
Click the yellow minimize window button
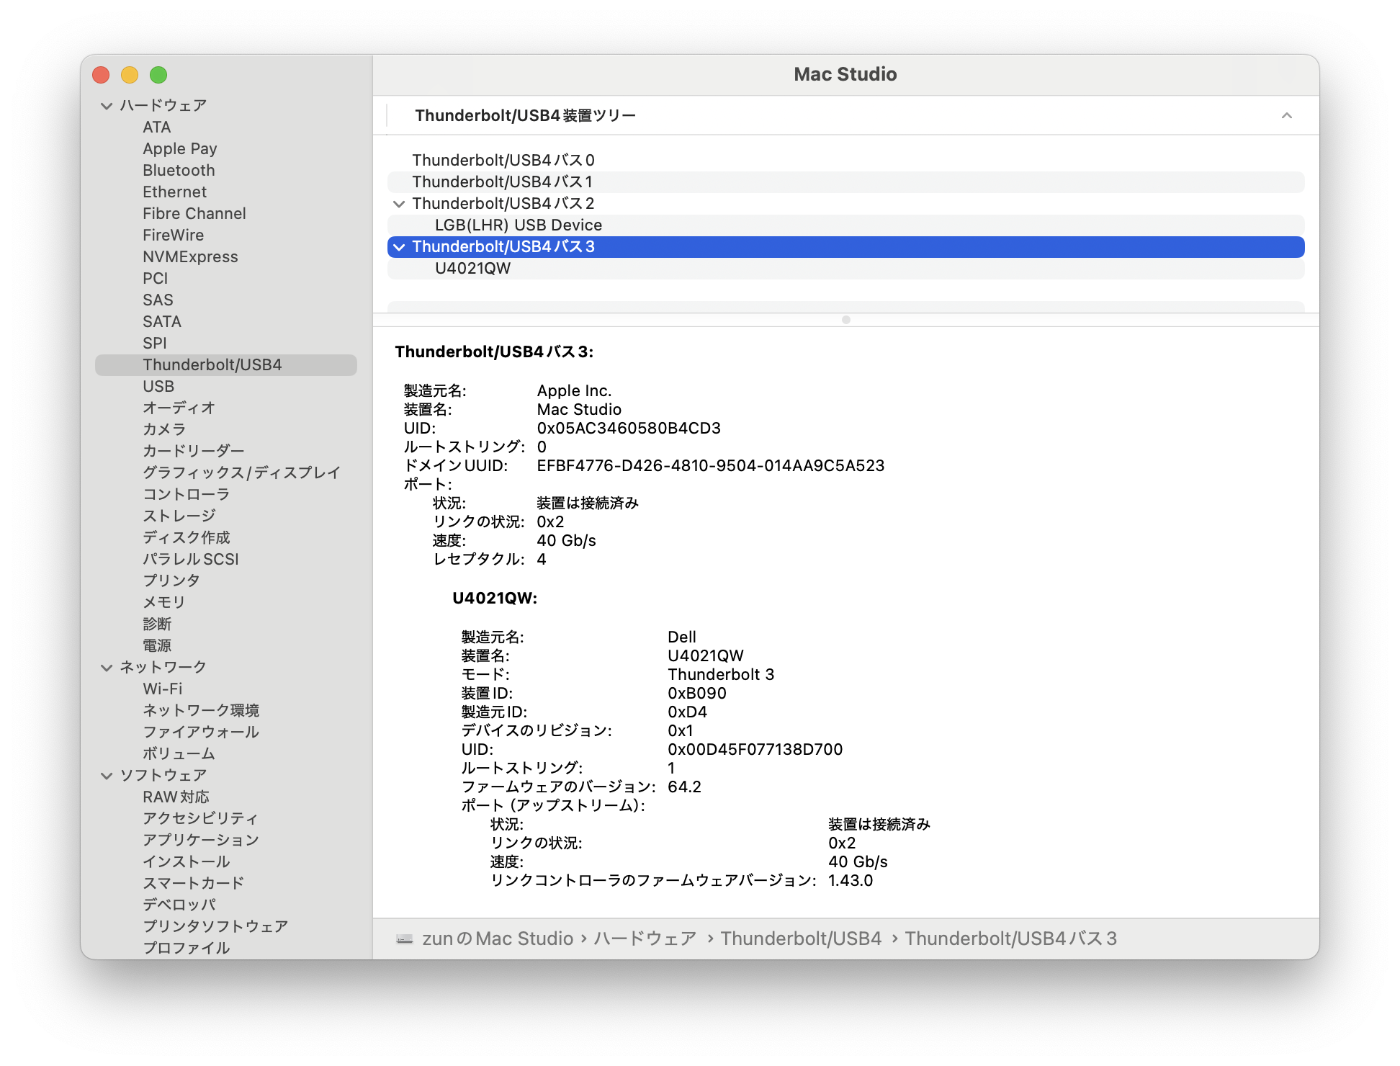[130, 75]
